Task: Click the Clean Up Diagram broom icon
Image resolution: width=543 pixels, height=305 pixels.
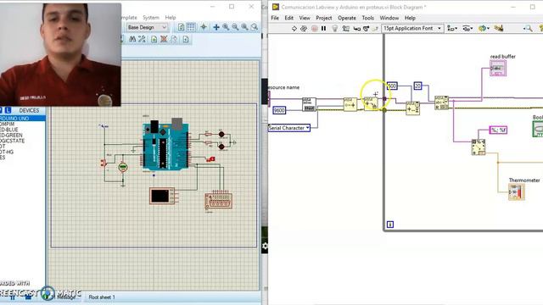Action: tap(499, 28)
